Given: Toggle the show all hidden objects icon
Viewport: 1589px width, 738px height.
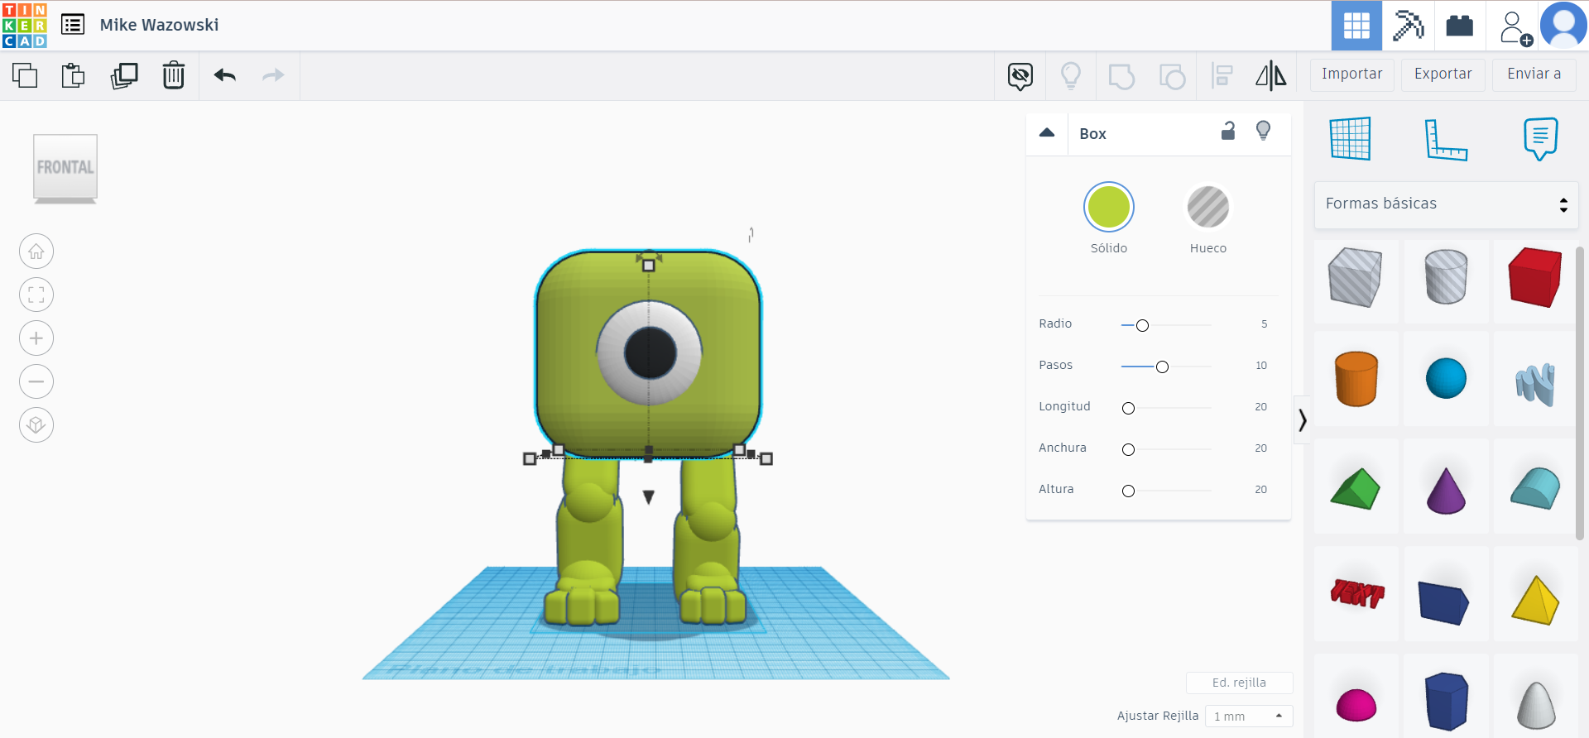Looking at the screenshot, I should pyautogui.click(x=1020, y=76).
